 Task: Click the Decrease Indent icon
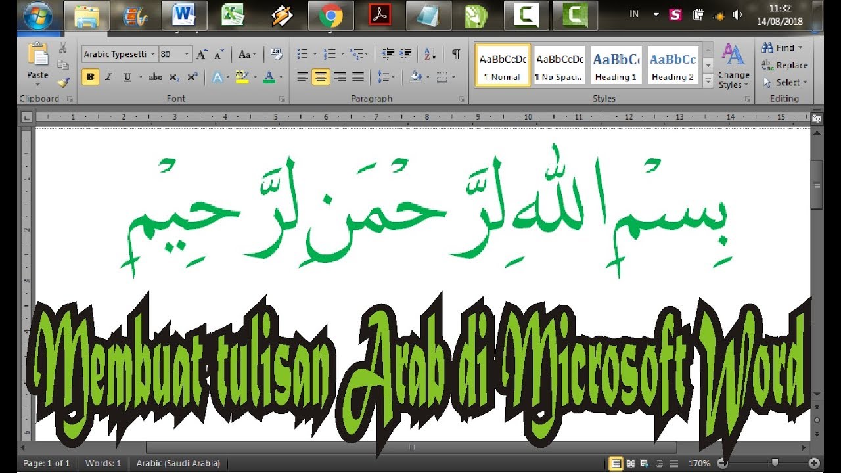click(388, 54)
